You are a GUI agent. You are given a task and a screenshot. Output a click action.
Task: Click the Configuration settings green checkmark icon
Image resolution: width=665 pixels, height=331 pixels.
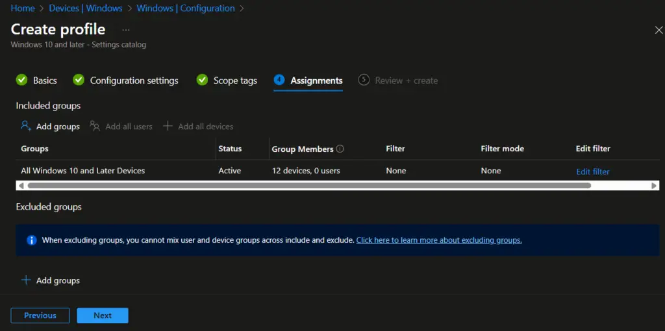click(79, 80)
